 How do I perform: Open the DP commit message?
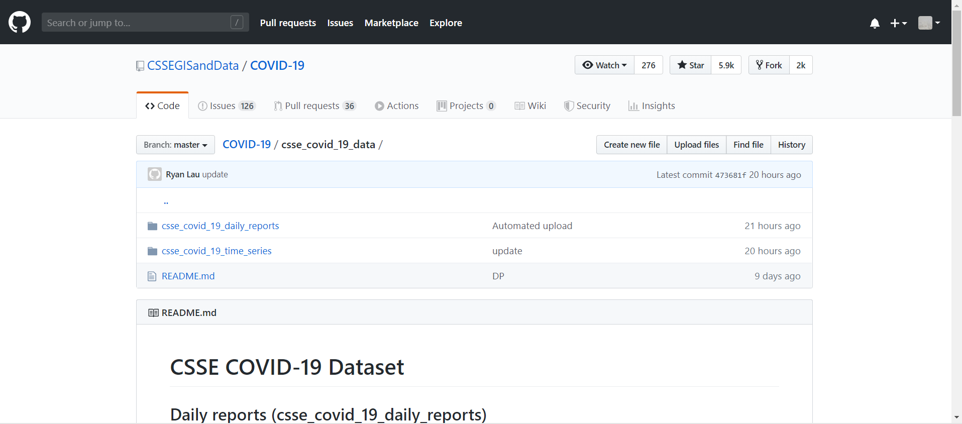(498, 276)
